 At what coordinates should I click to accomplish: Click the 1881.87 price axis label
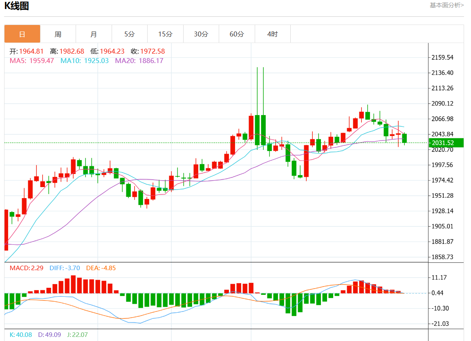[442, 242]
